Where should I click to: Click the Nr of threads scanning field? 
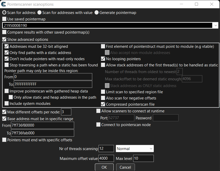tap(106, 149)
